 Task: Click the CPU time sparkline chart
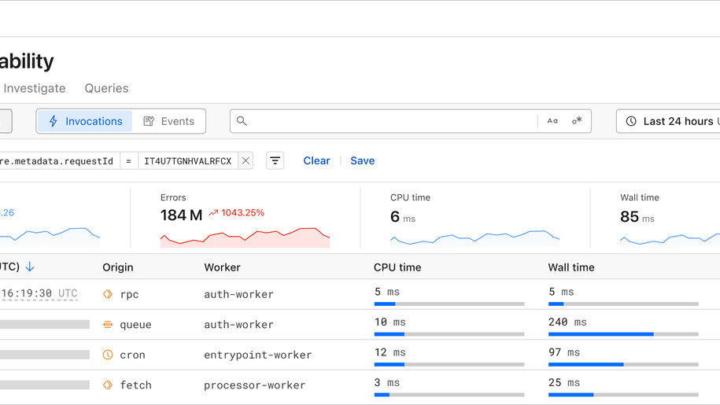point(474,238)
